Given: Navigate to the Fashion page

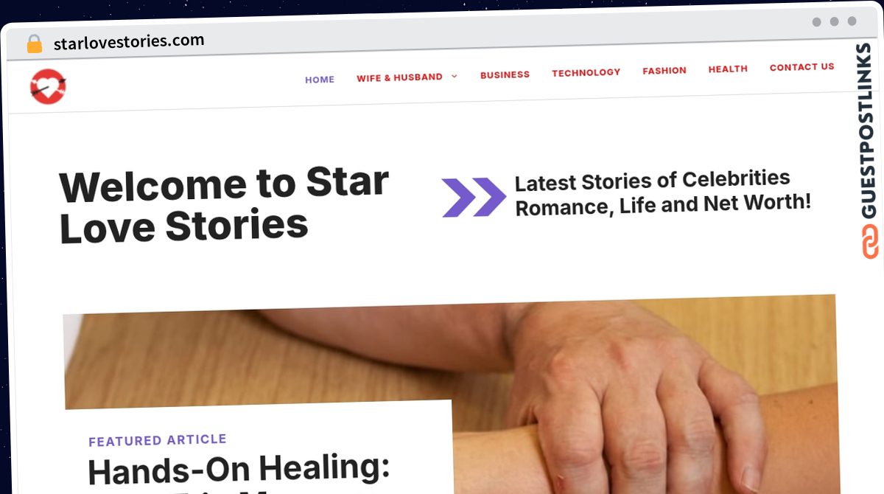Looking at the screenshot, I should point(664,71).
